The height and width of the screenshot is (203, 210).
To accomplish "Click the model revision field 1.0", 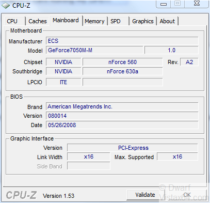I will coord(171,50).
